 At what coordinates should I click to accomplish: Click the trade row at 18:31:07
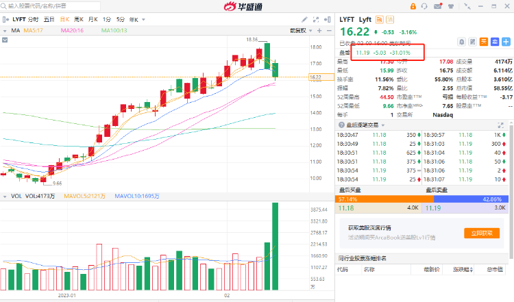465,179
